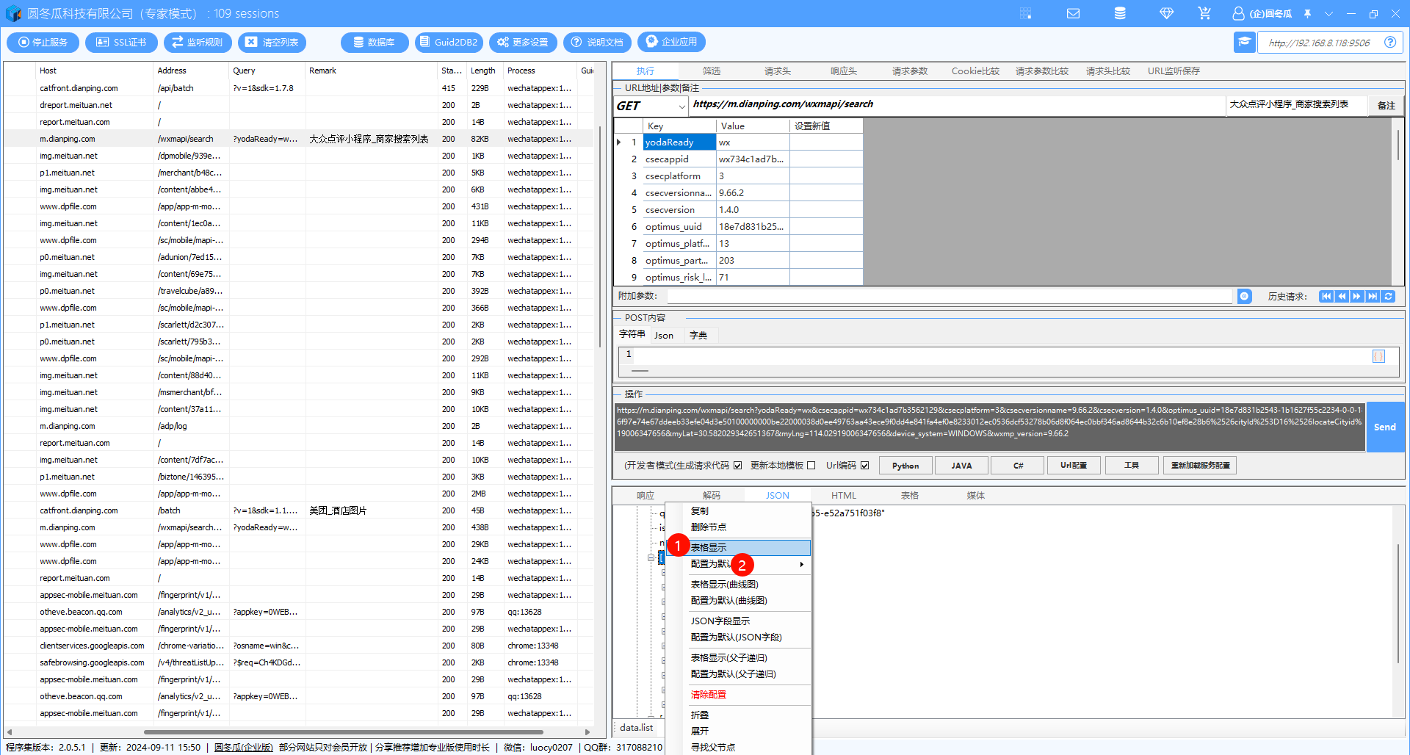Click the question mark icon beside proxy address
Screen dimensions: 1410x755
pos(1390,43)
